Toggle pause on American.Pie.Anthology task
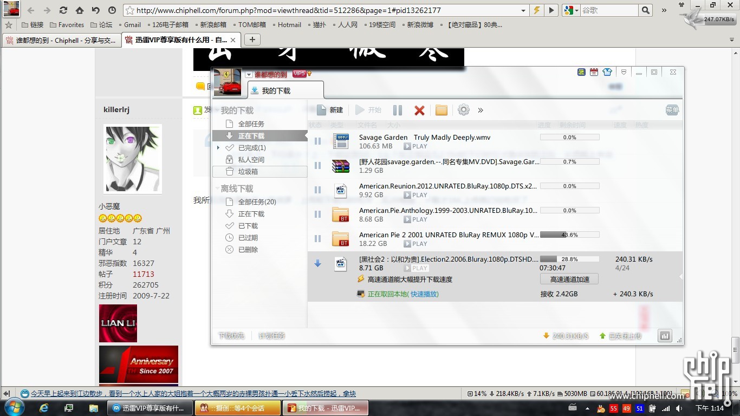Image resolution: width=740 pixels, height=416 pixels. point(318,214)
